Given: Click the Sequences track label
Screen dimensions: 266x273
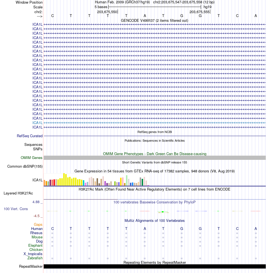Looking at the screenshot, I should click(x=33, y=145).
